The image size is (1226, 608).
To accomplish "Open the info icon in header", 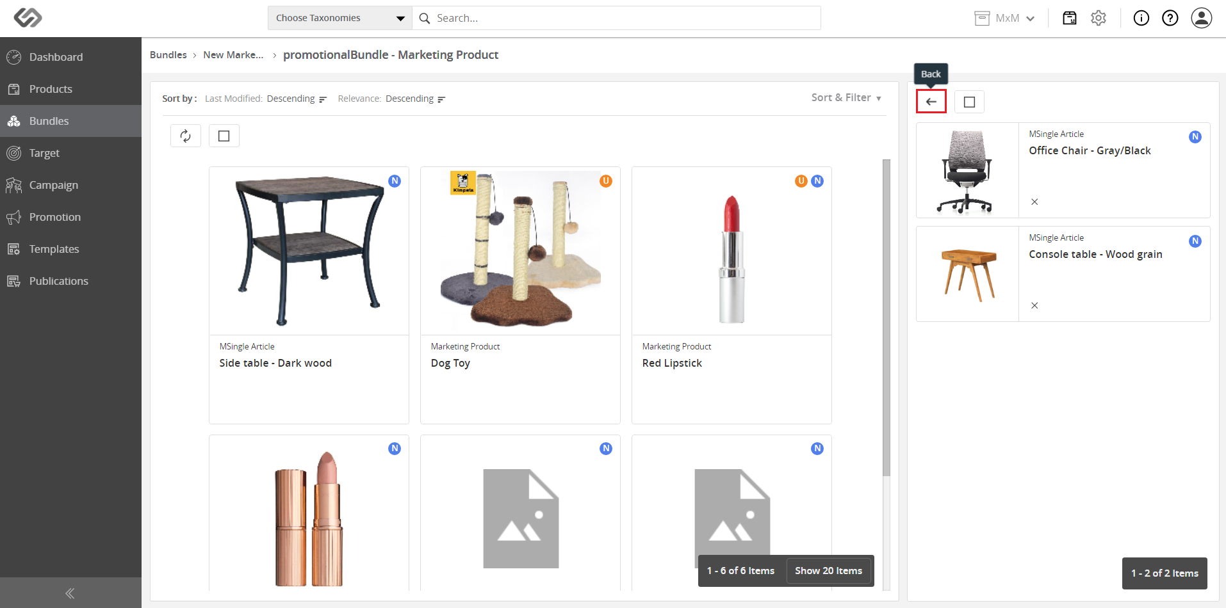I will pos(1141,18).
